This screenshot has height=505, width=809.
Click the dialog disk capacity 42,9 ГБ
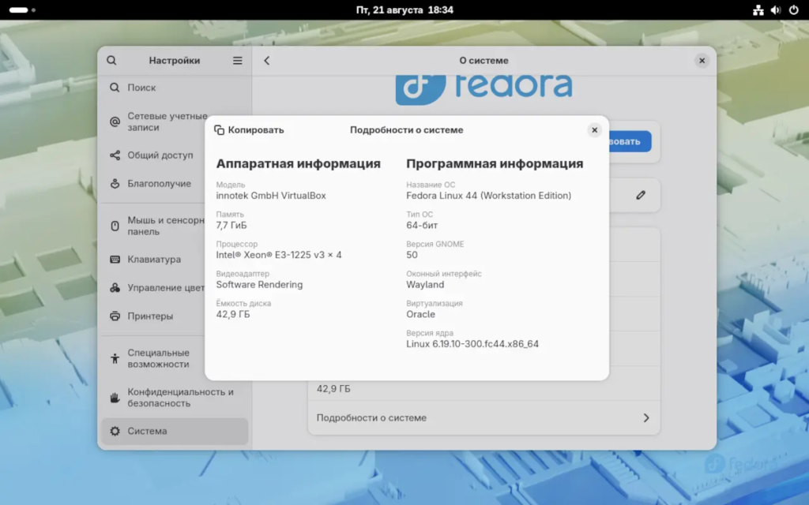pyautogui.click(x=233, y=314)
